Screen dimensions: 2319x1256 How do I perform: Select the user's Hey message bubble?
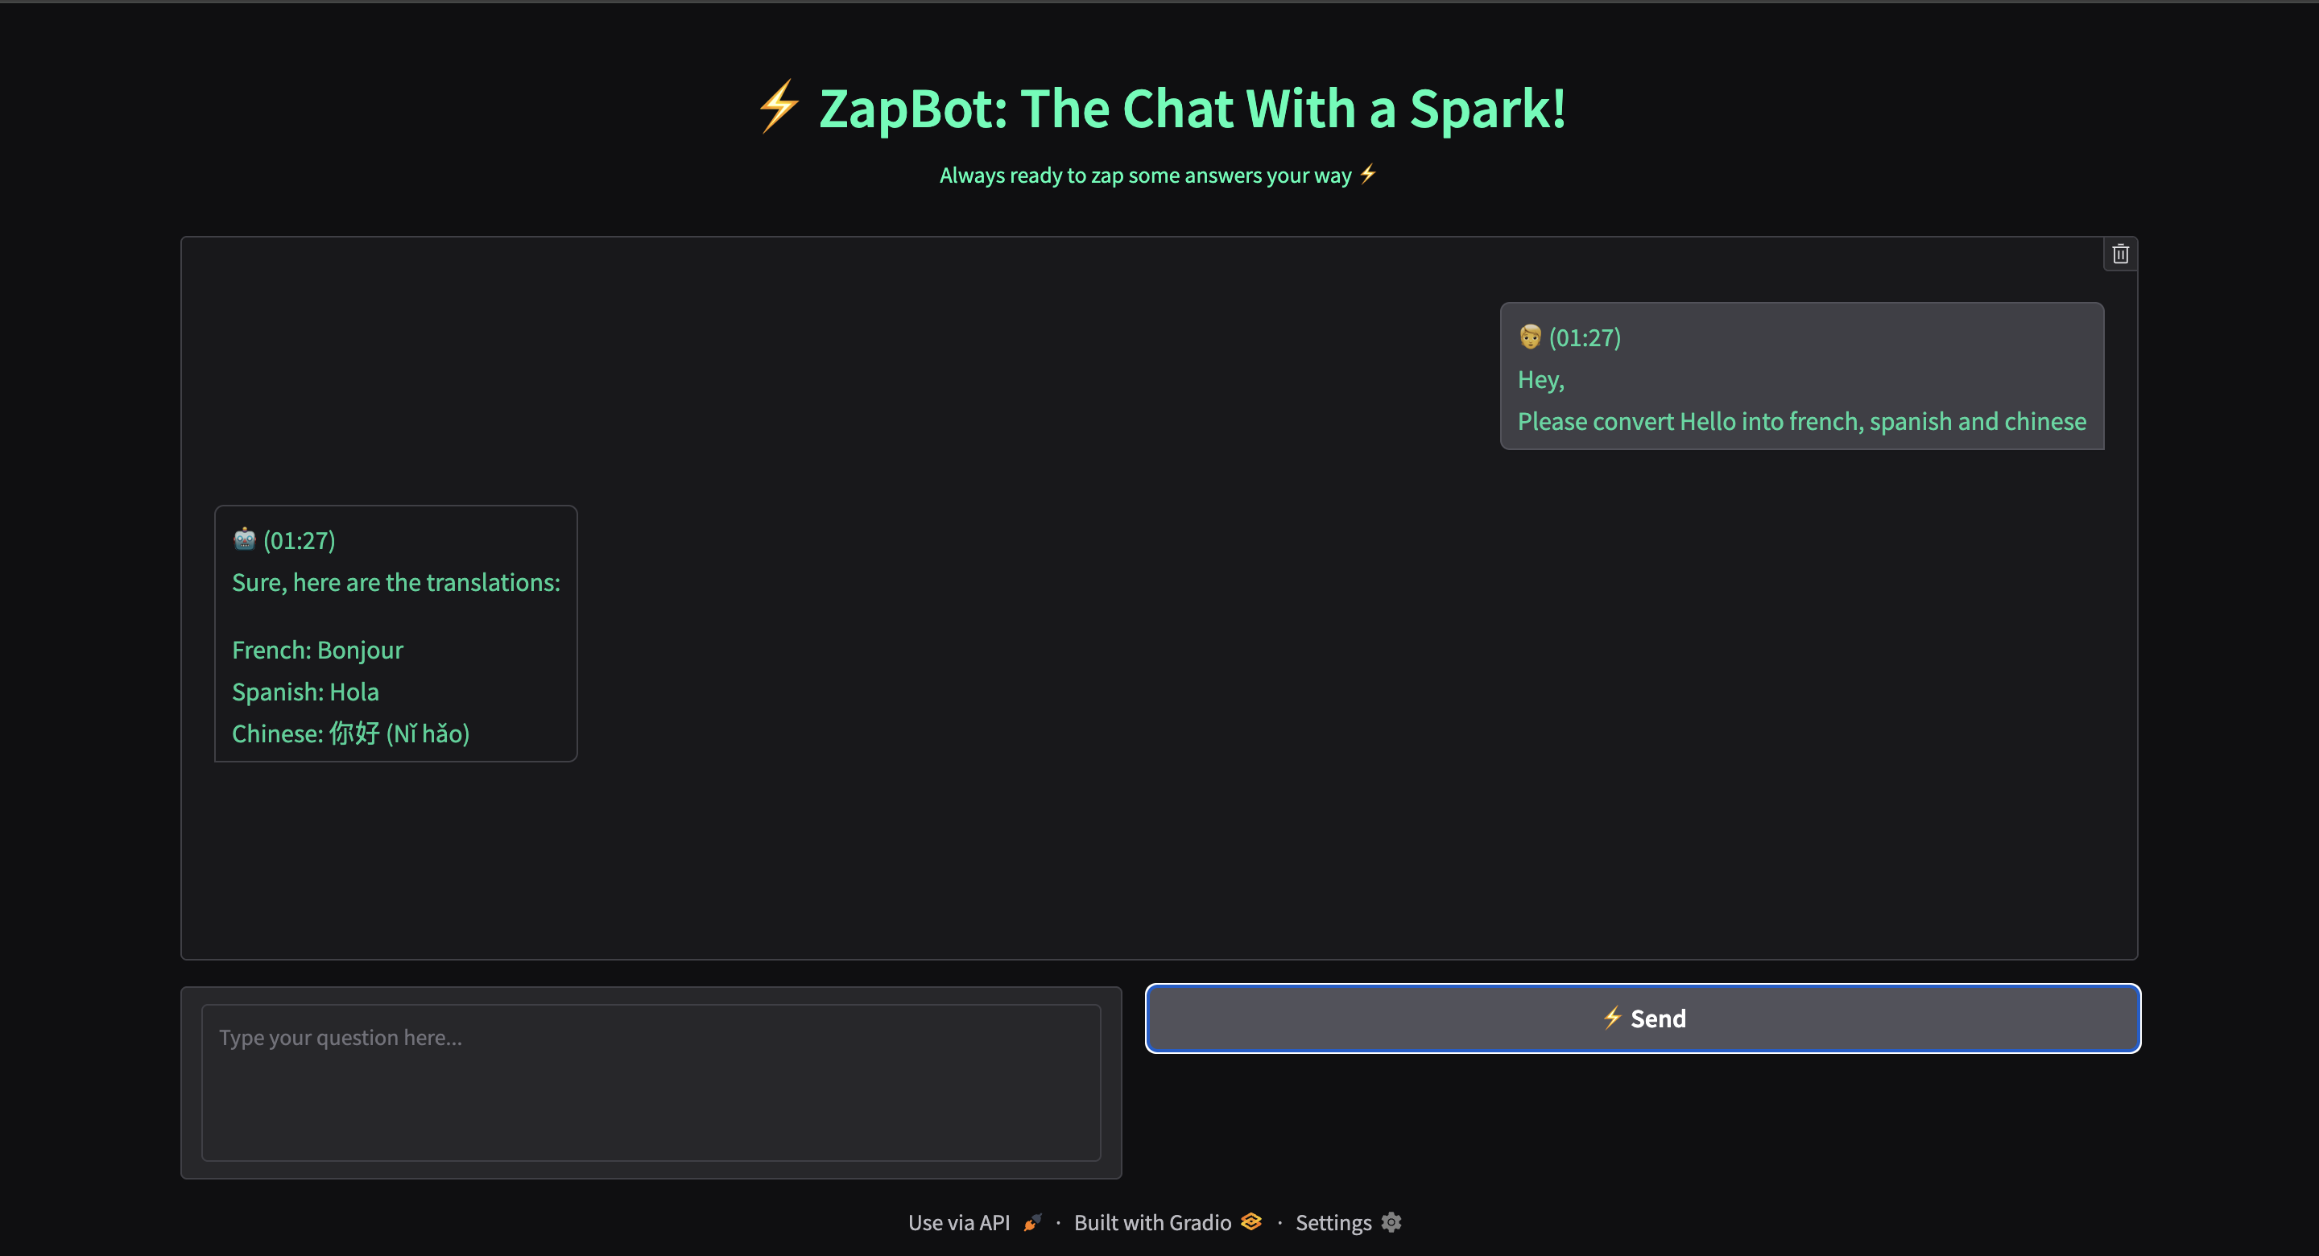coord(1801,376)
